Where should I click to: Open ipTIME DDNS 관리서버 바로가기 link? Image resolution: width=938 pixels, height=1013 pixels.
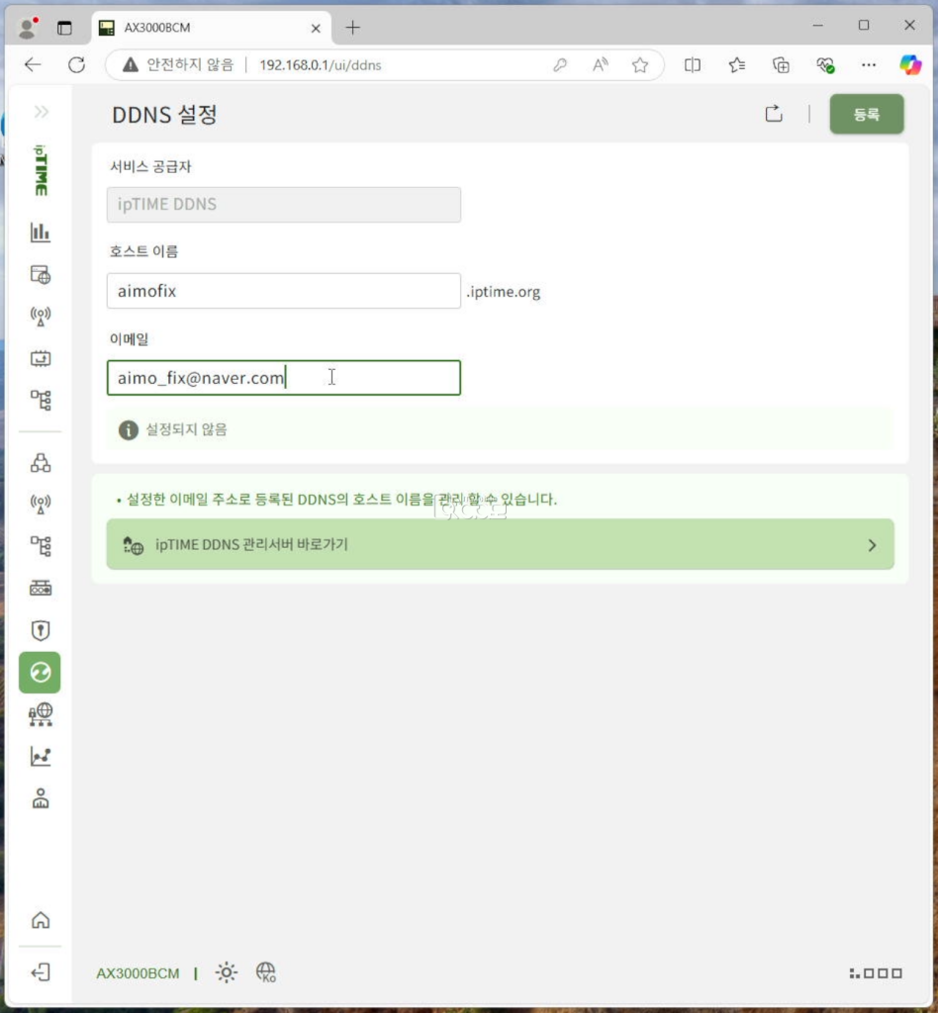coord(500,544)
